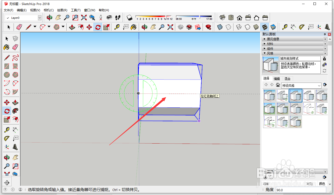The width and height of the screenshot is (334, 195).
Task: Toggle the pin on 默认面板
Action: tap(325, 34)
